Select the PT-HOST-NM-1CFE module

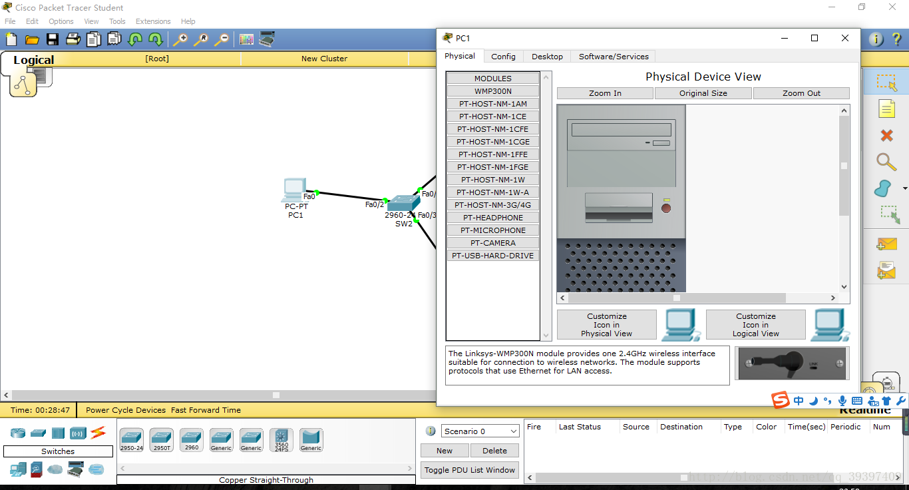(x=493, y=129)
